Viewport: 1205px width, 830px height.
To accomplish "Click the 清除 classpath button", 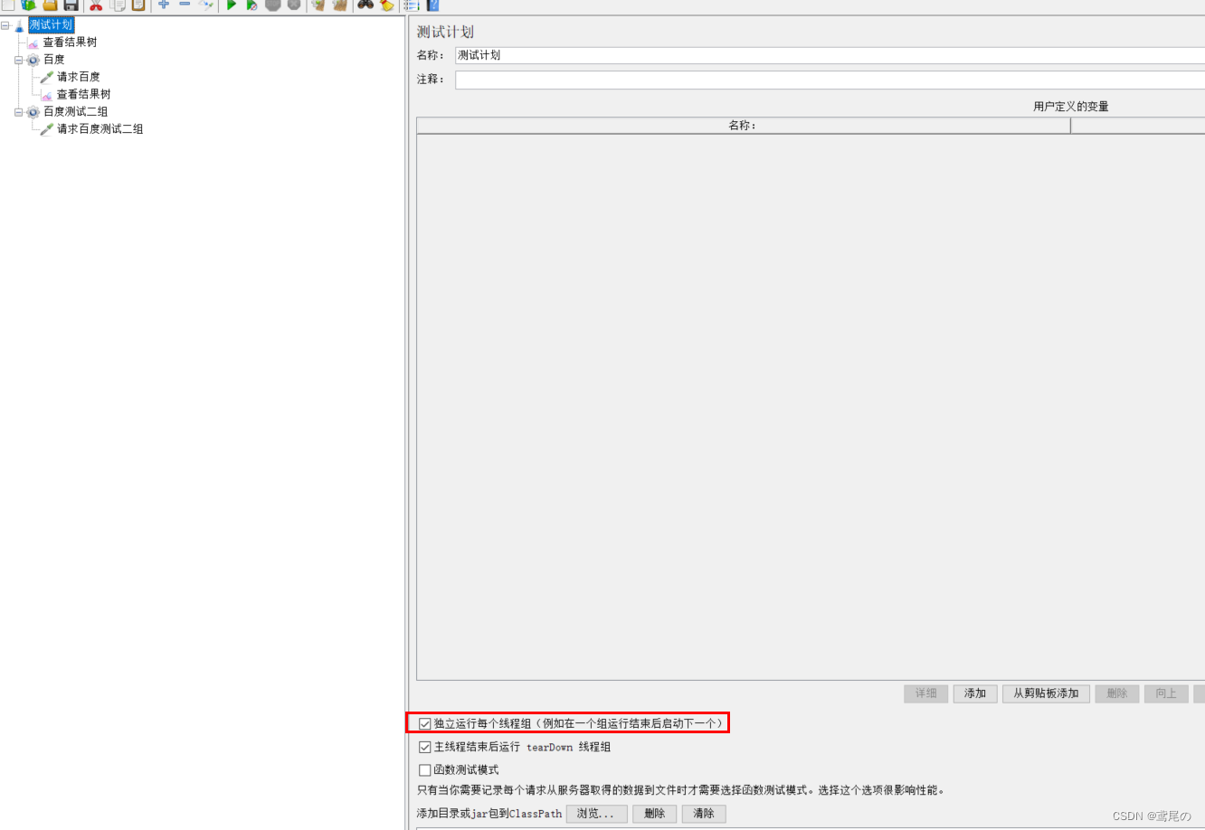I will (x=704, y=814).
